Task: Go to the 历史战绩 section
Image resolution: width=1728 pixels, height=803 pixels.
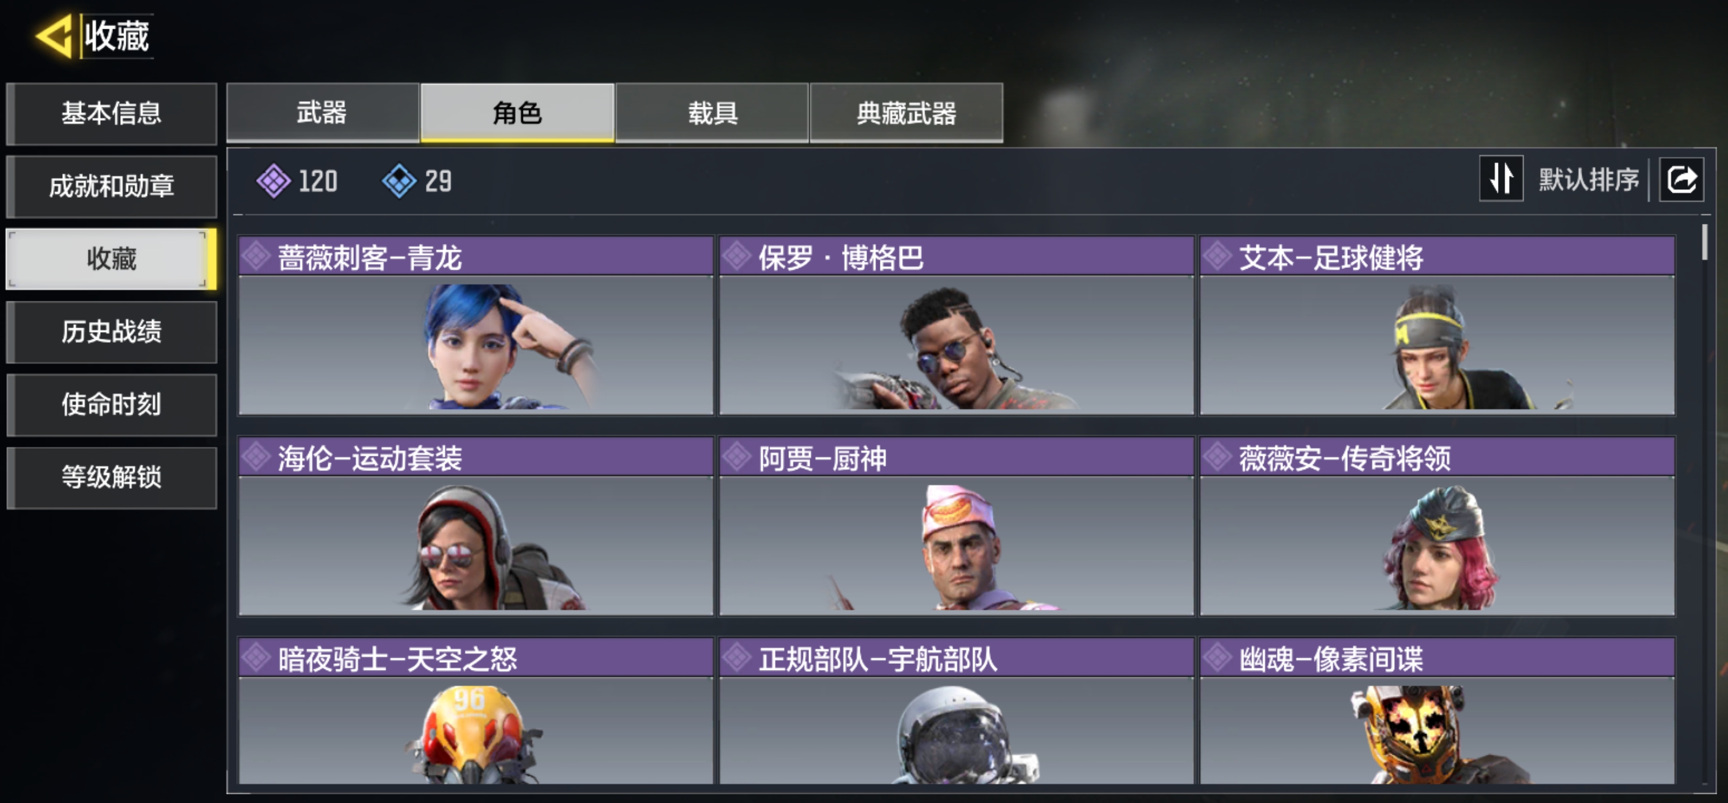Action: tap(111, 332)
